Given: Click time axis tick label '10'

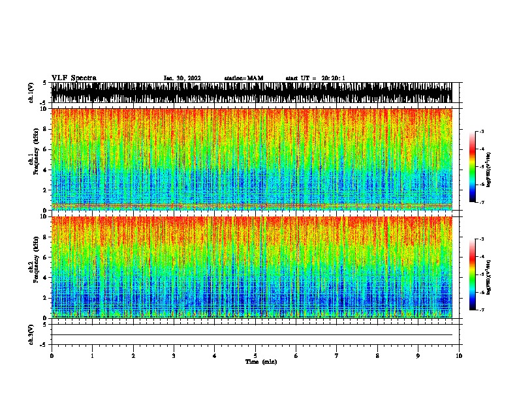Looking at the screenshot, I should [459, 356].
